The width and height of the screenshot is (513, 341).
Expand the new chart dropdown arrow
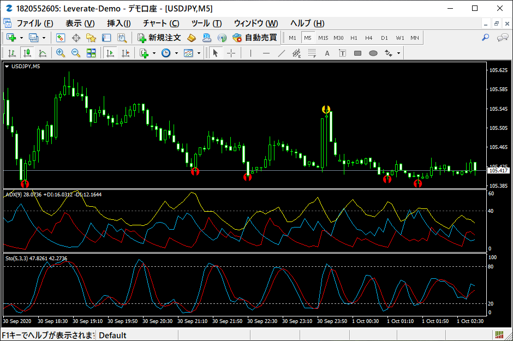pos(22,38)
